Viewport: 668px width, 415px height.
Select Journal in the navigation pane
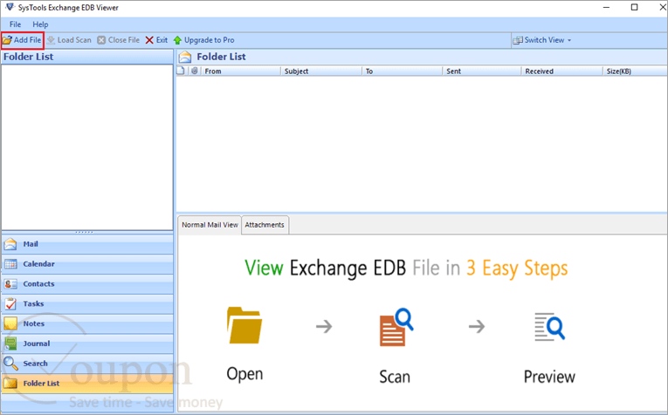[x=87, y=344]
